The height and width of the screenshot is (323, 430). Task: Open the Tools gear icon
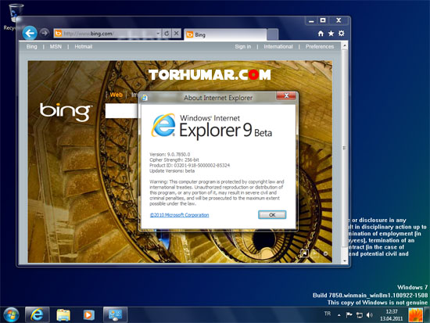(341, 34)
